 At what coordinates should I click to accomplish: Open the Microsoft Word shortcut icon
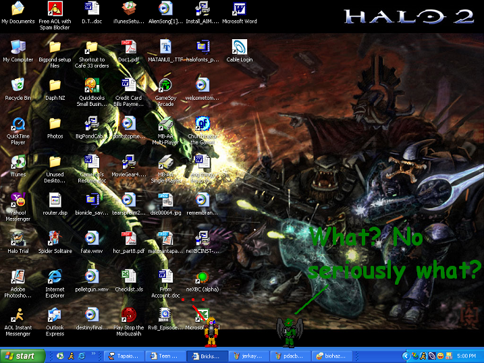tap(240, 9)
